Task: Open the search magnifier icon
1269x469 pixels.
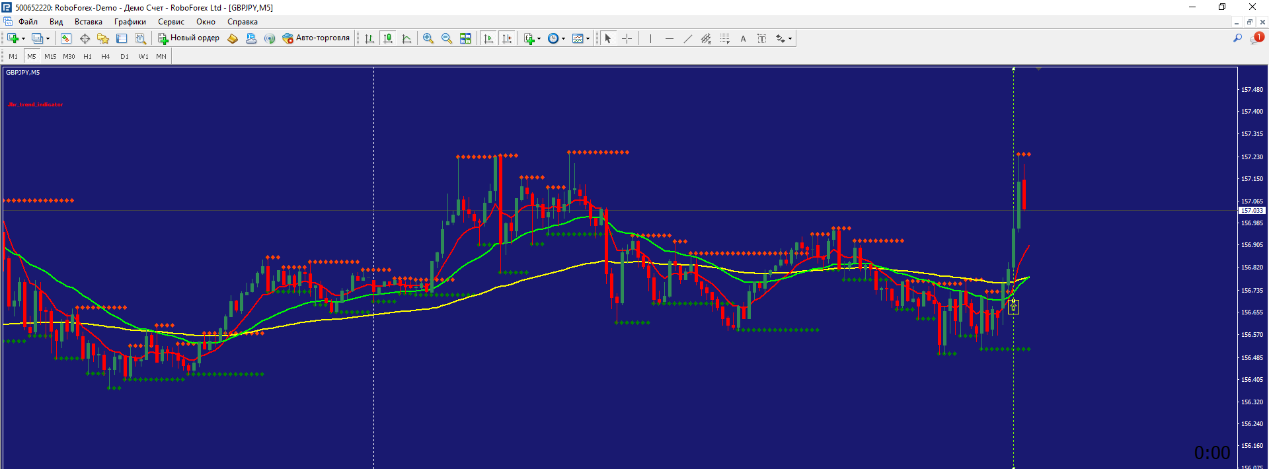Action: pyautogui.click(x=1237, y=38)
